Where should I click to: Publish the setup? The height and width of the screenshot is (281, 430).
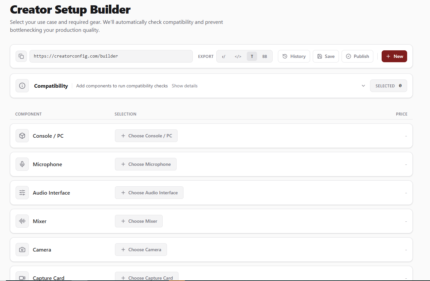[x=357, y=56]
